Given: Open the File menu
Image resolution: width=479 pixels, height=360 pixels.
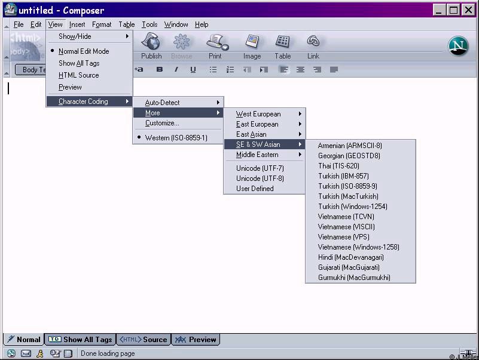Looking at the screenshot, I should [19, 24].
